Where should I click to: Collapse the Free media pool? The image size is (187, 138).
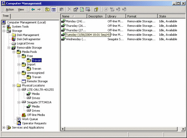[19, 56]
